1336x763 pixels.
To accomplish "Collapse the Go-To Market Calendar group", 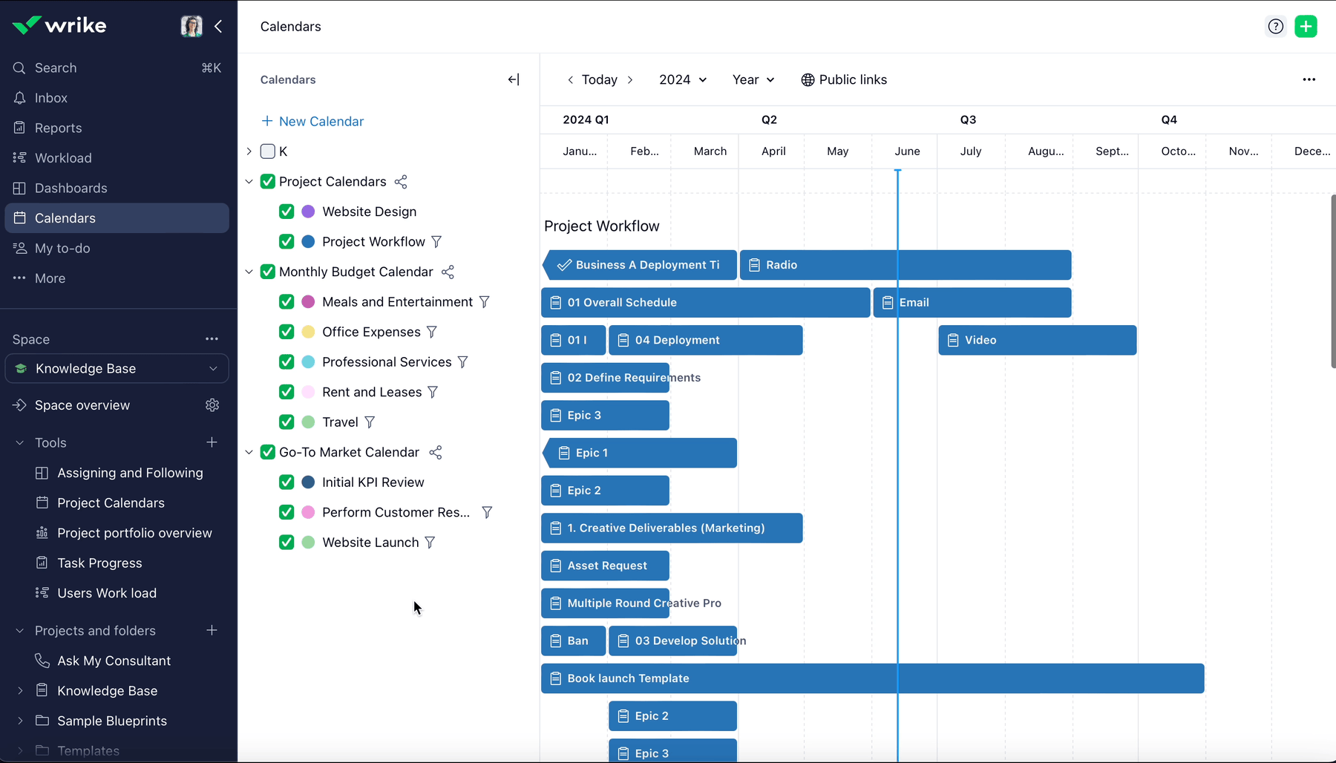I will coord(249,452).
